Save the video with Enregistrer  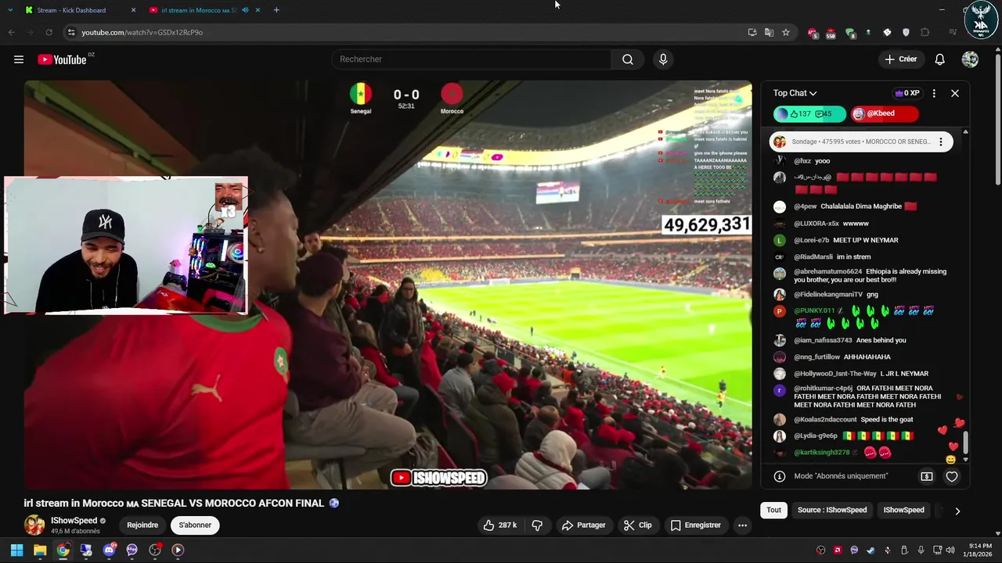pos(695,525)
